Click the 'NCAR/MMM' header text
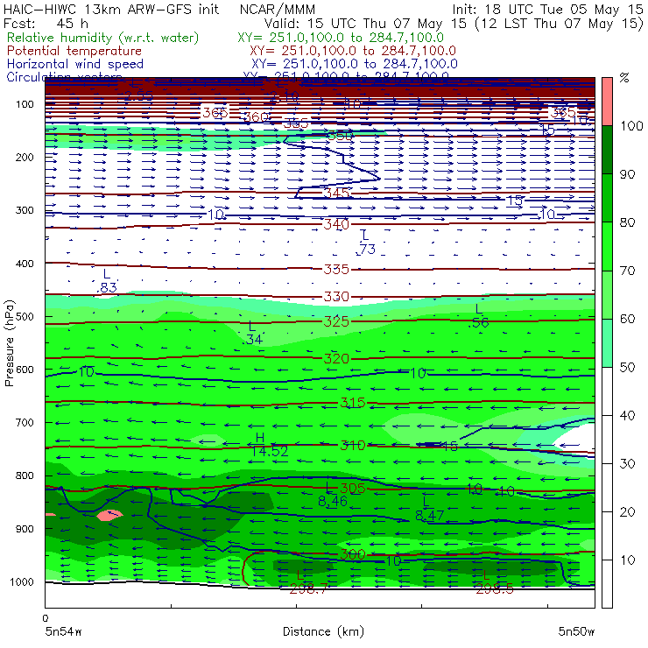Screen dimensions: 648x648 tap(278, 9)
